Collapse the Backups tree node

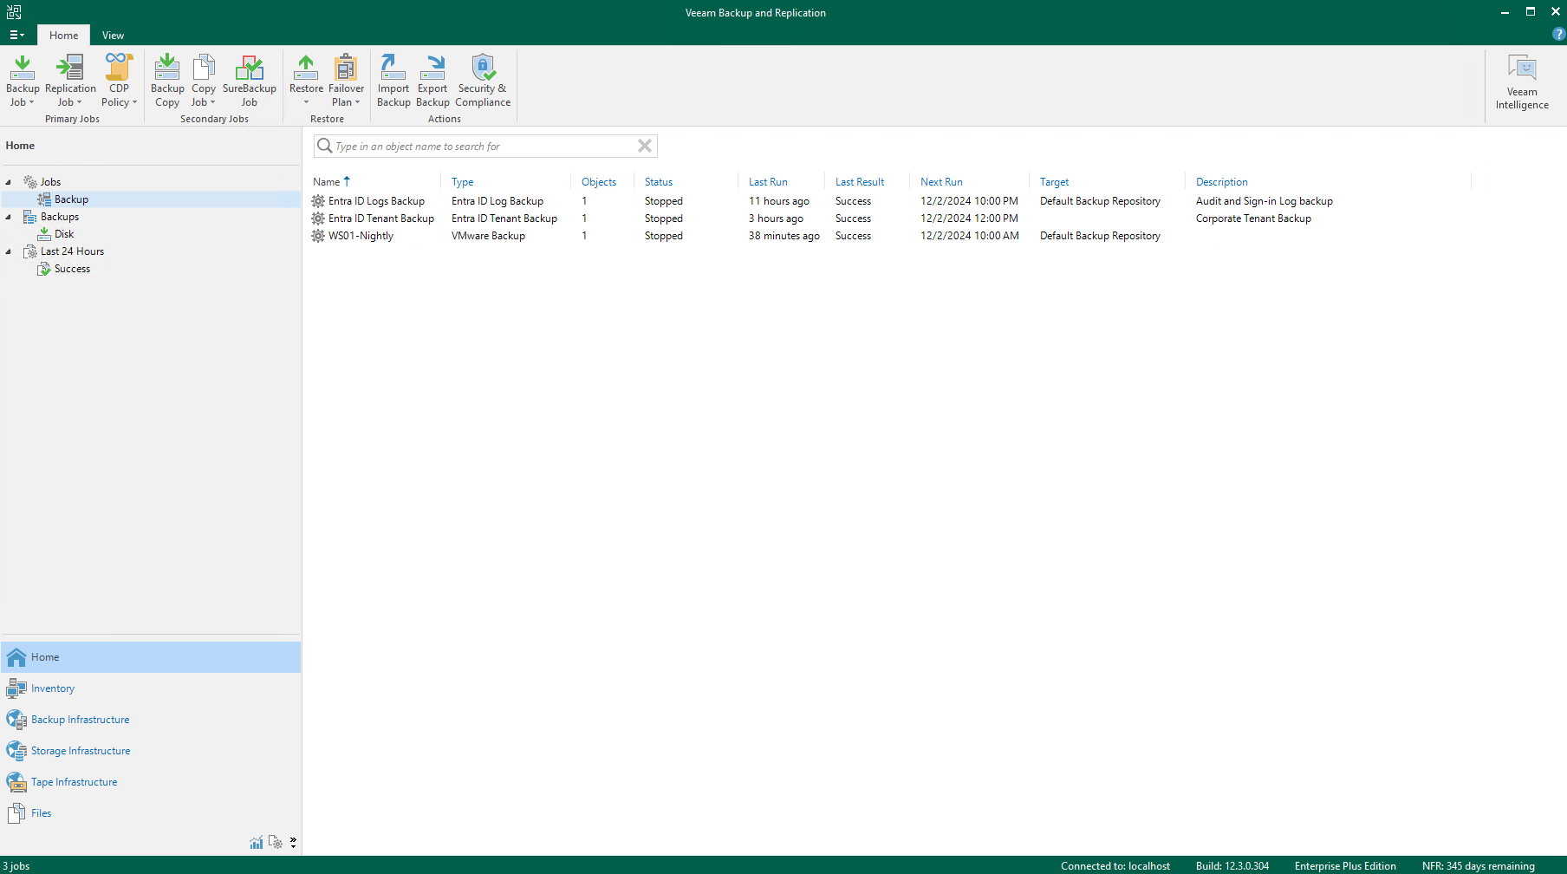point(9,217)
